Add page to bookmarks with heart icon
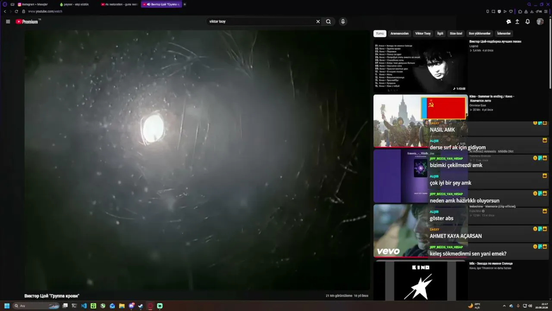Image resolution: width=552 pixels, height=311 pixels. 511,11
